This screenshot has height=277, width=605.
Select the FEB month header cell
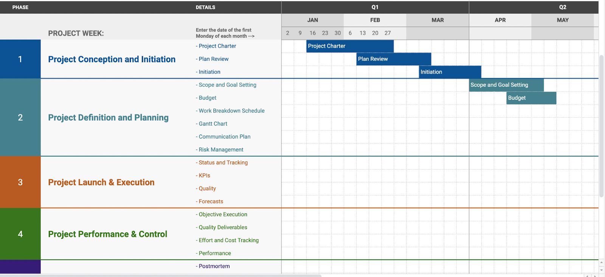(x=375, y=20)
